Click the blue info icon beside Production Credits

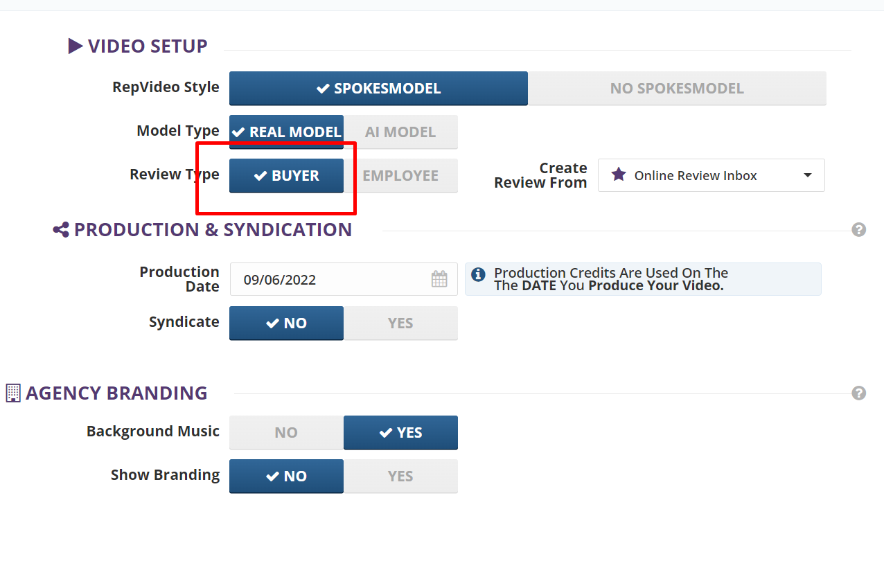coord(478,275)
